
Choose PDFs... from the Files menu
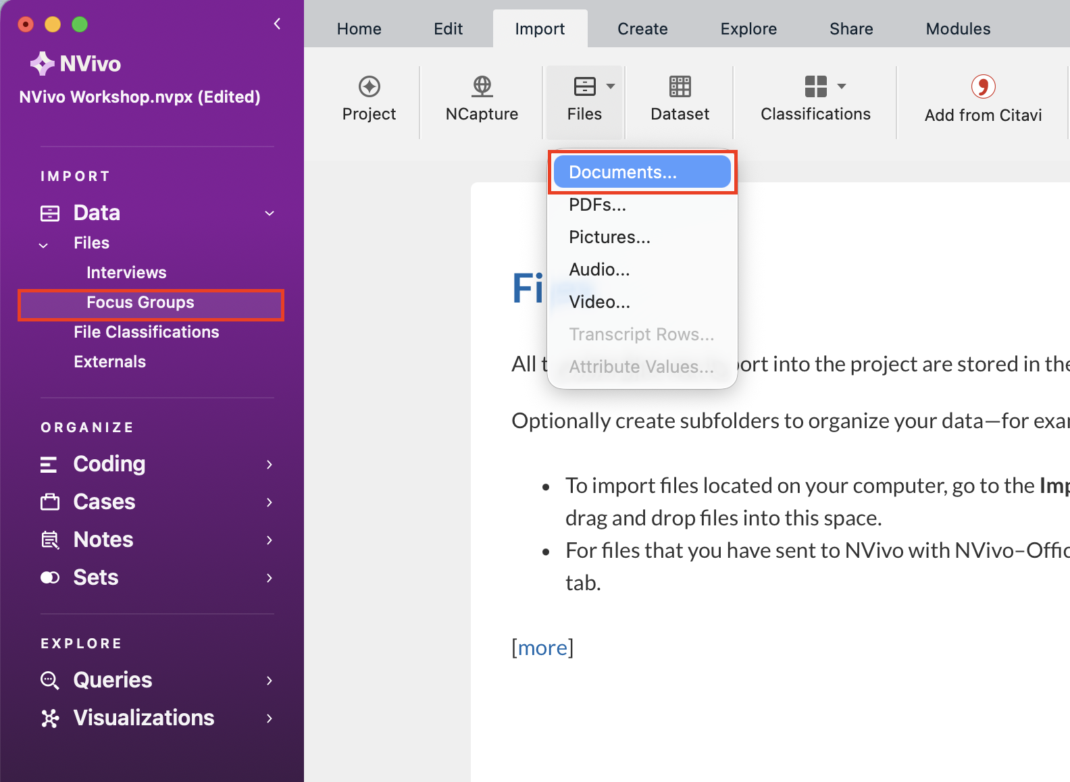(642, 205)
